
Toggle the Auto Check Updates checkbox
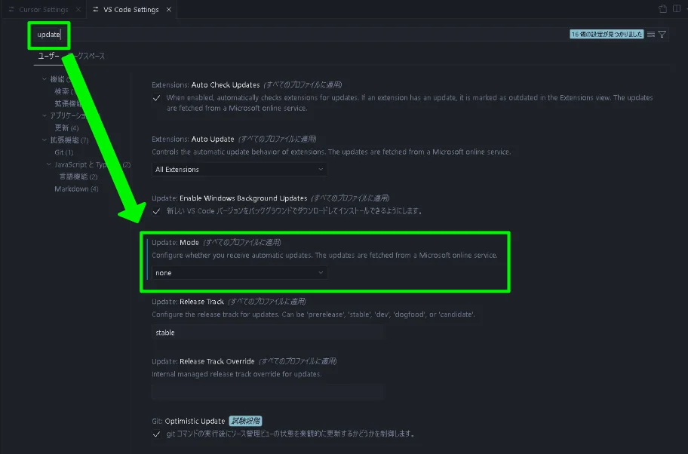pos(156,98)
